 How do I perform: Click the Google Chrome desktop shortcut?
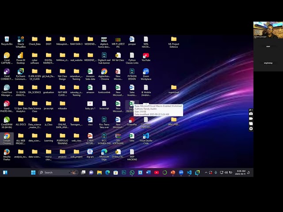(x=7, y=136)
